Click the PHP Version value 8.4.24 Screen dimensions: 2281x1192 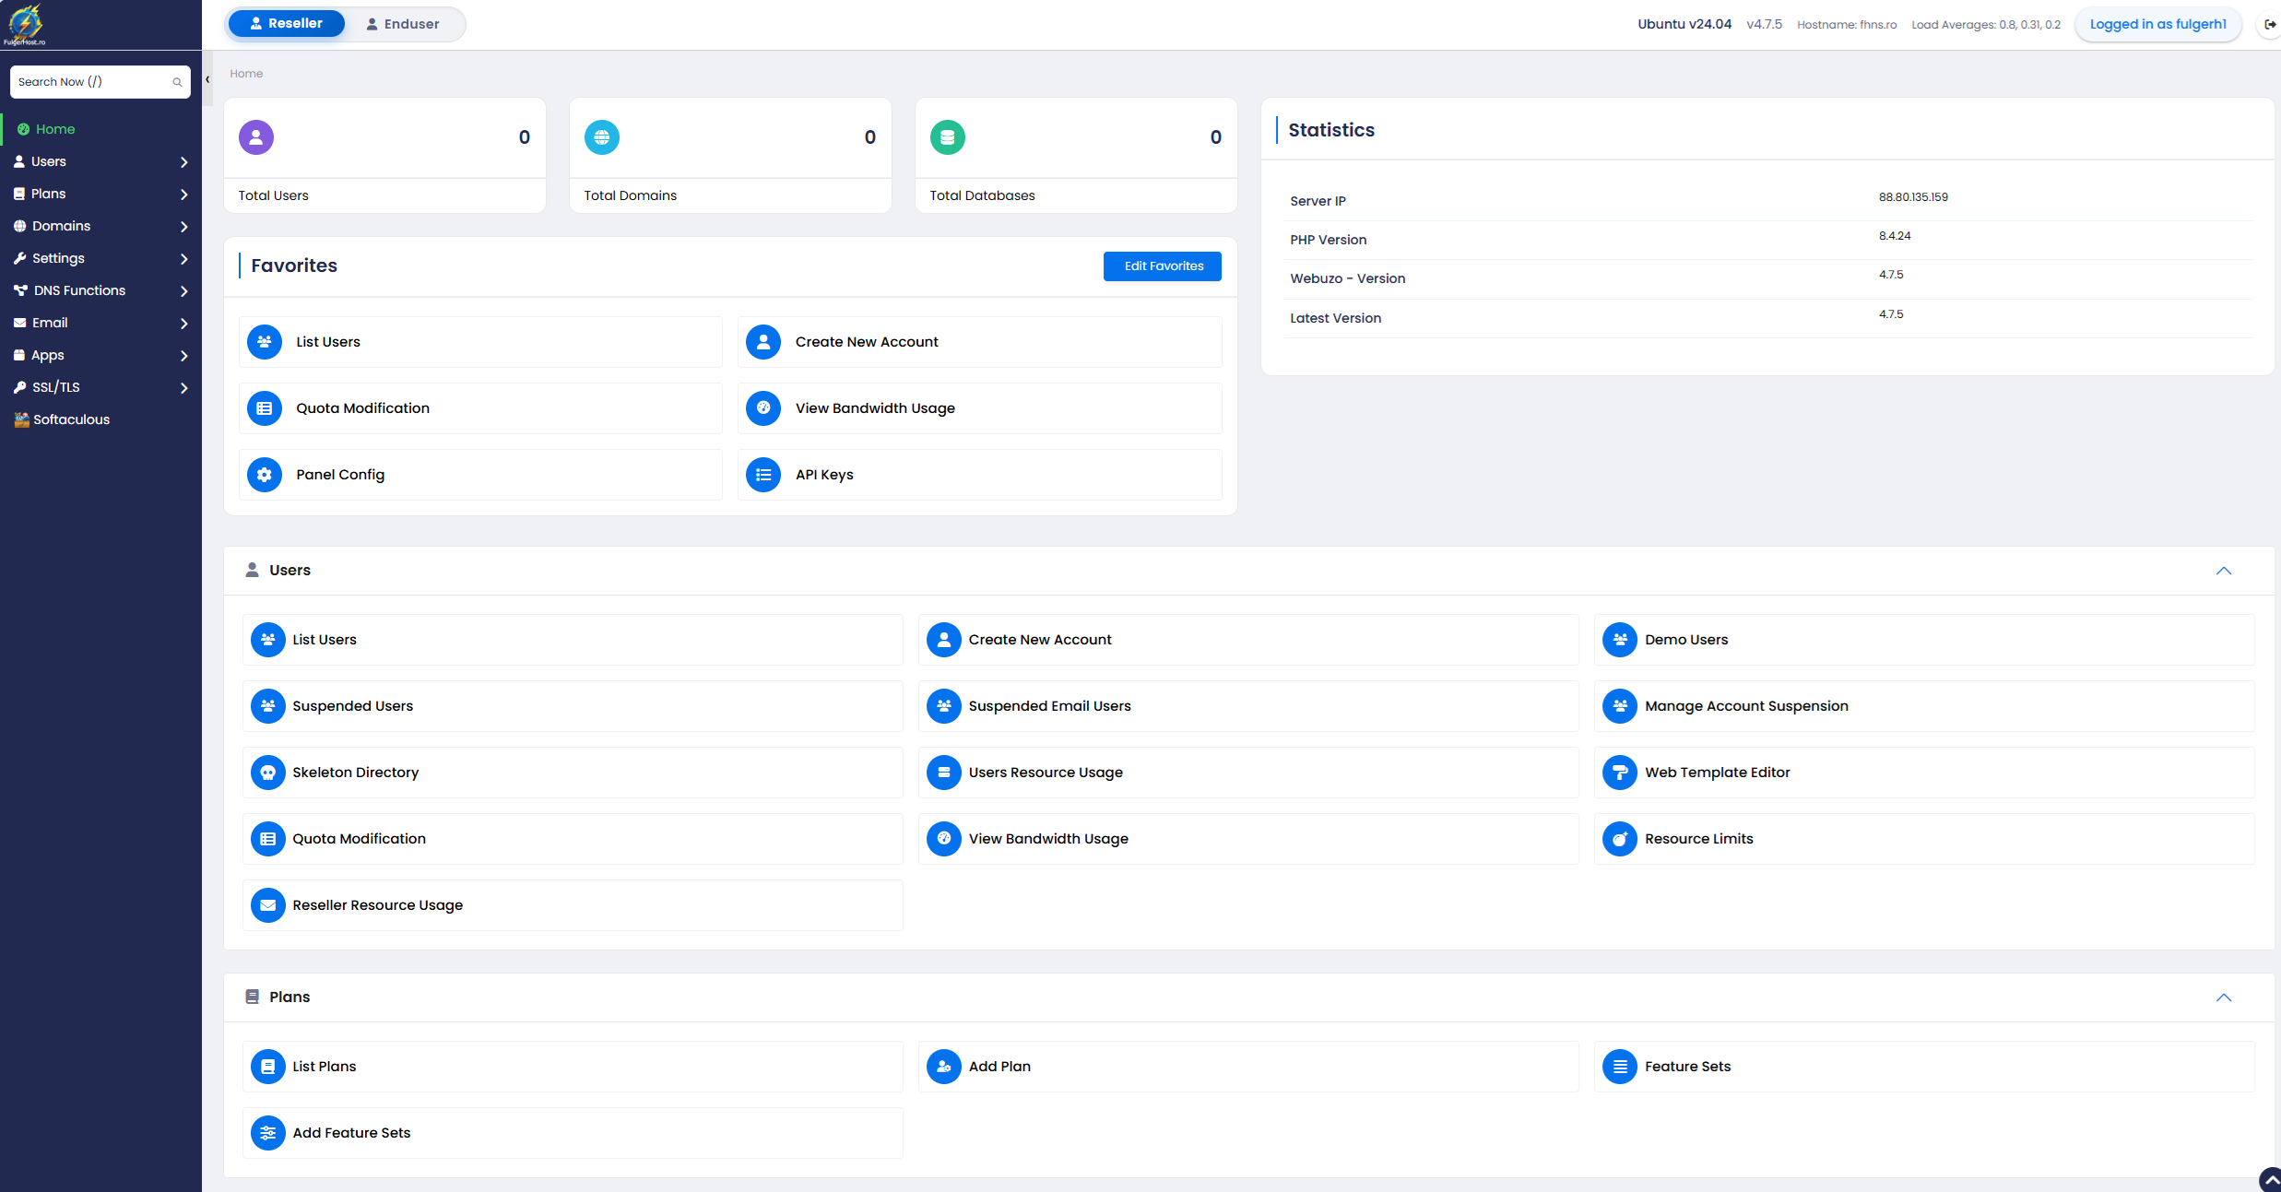1895,236
